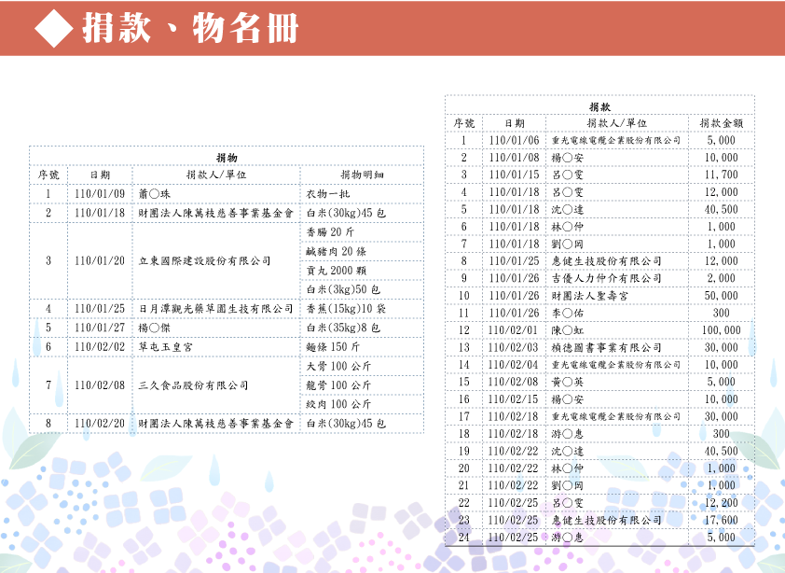Screen dimensions: 785x573
Task: Select the 禎德圖書事業有限公司 entry
Action: [x=607, y=347]
